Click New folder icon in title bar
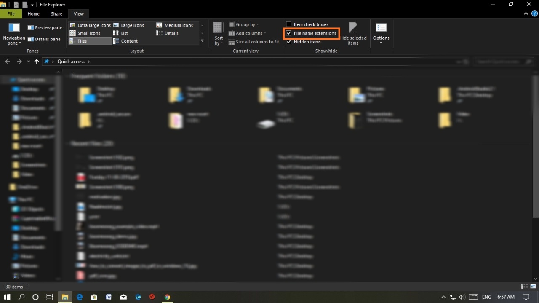This screenshot has width=539, height=303. [x=24, y=5]
